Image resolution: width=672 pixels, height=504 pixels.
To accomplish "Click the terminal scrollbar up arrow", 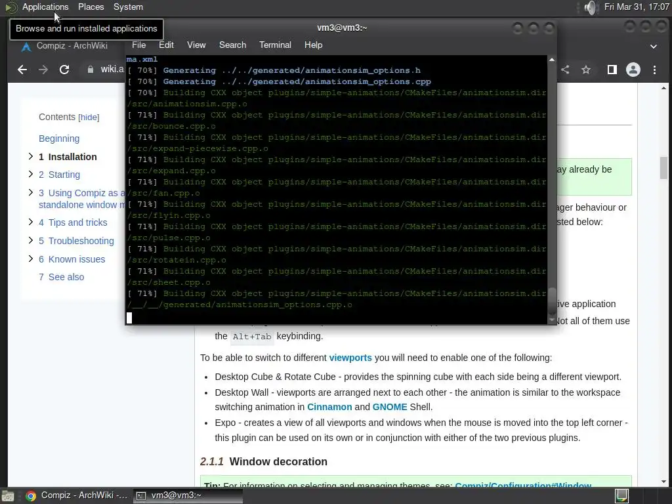I will pos(551,60).
